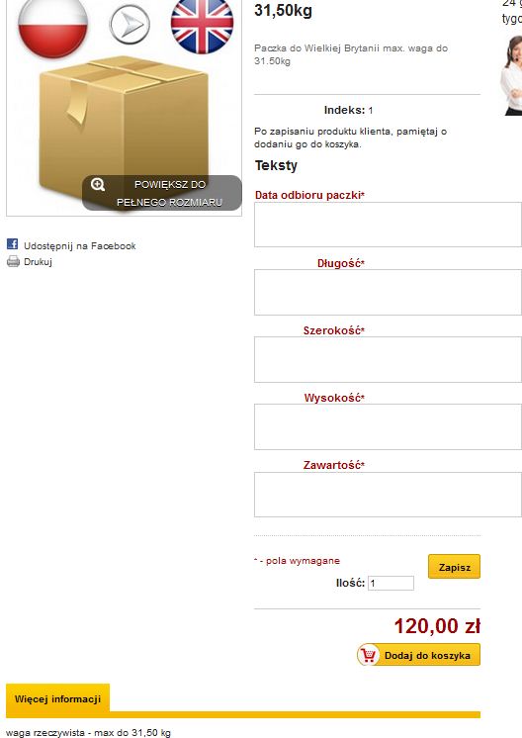522x738 pixels.
Task: Click the round arrow icon between flags
Action: click(130, 24)
